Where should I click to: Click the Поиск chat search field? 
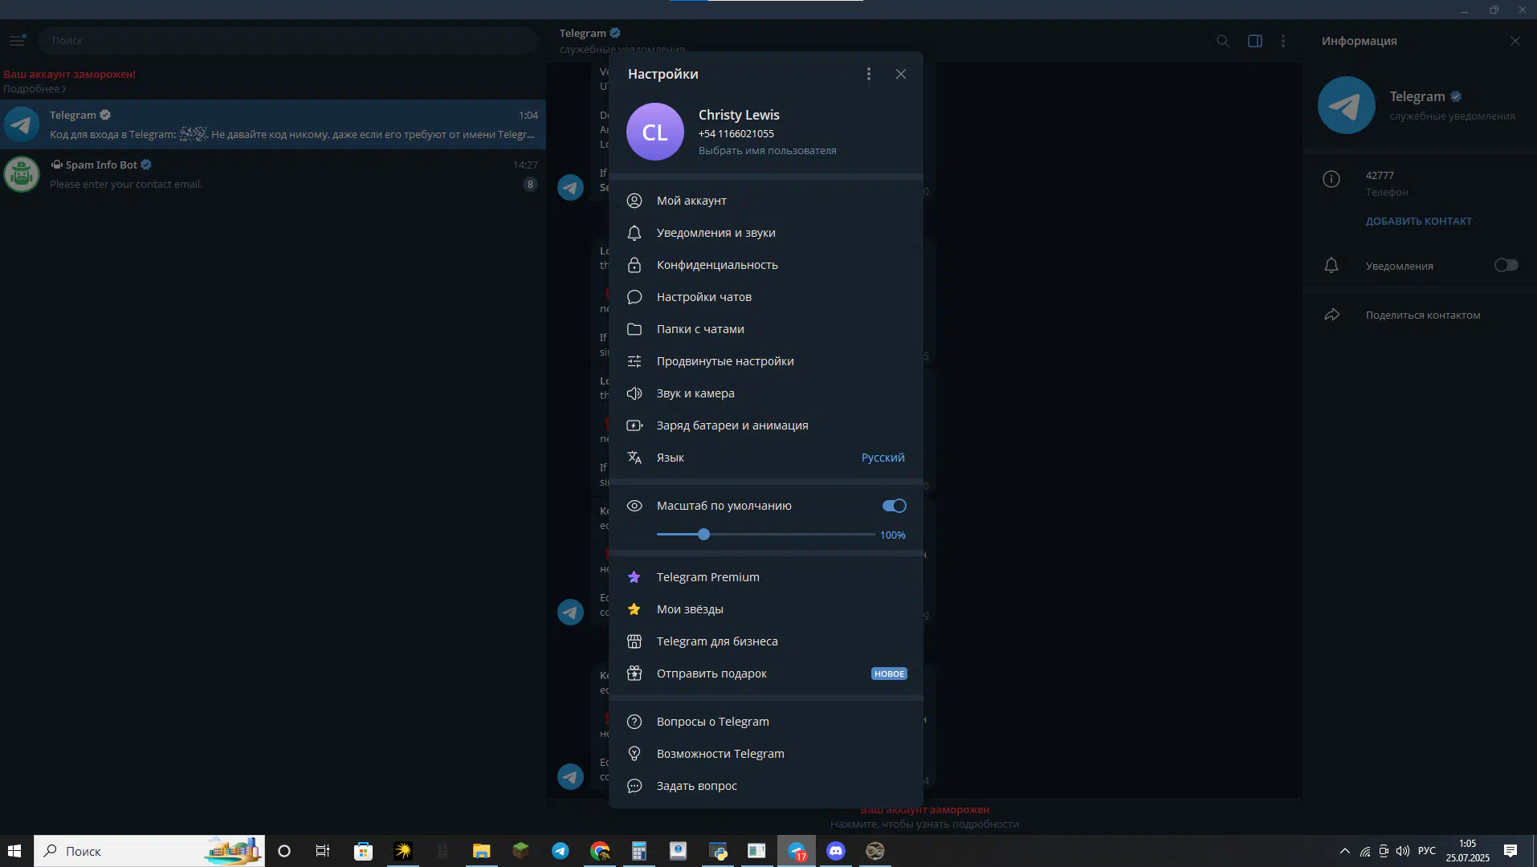287,40
